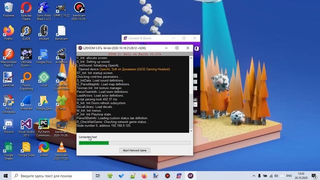Click the 'D_CheckNetGame' console line

[111, 122]
